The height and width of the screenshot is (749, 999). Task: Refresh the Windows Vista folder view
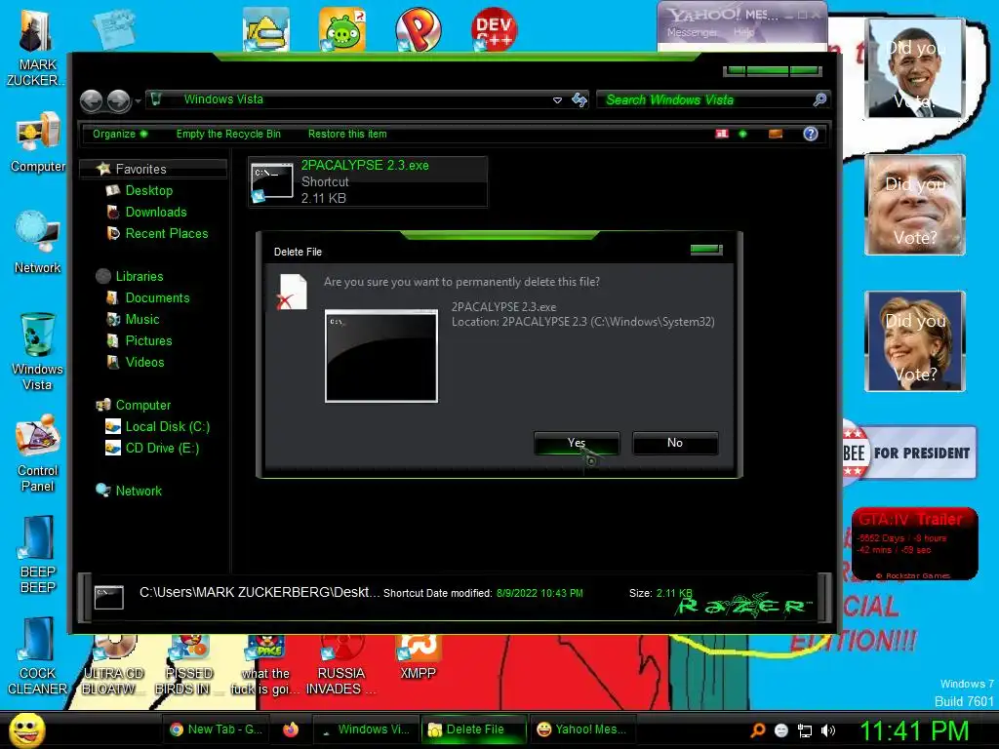click(579, 100)
